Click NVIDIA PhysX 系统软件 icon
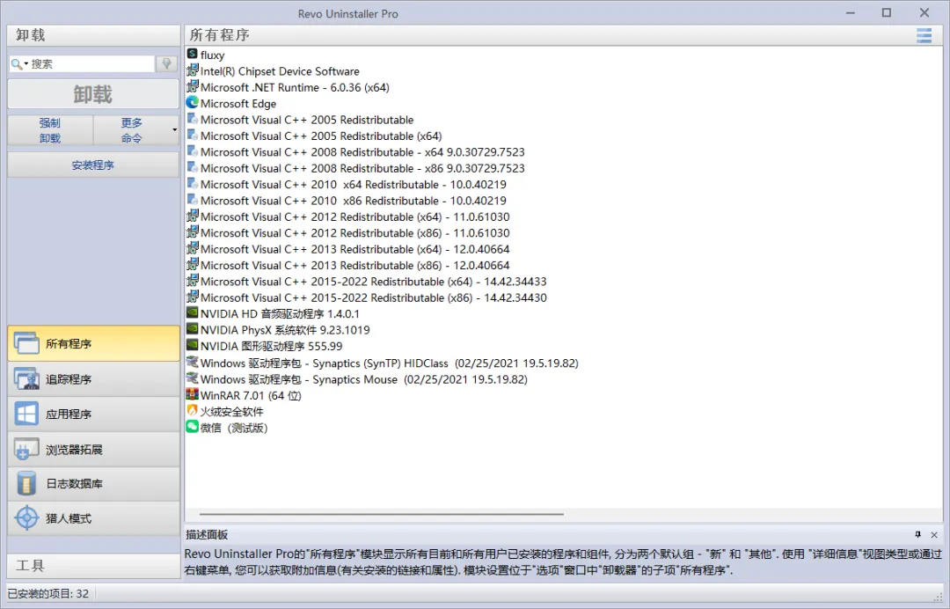The image size is (950, 609). coord(192,329)
